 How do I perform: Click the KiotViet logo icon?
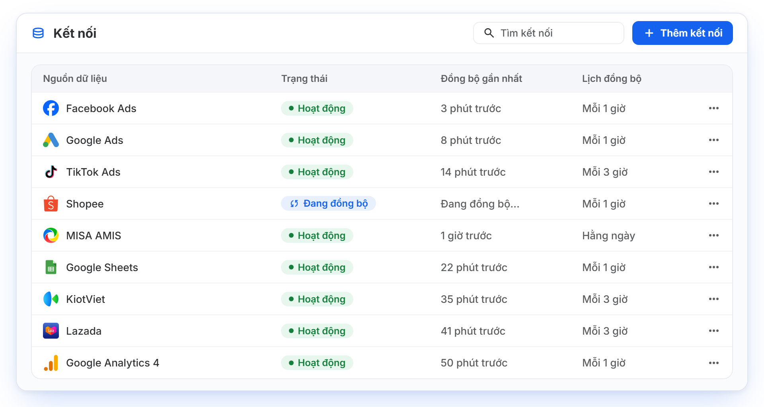tap(51, 299)
